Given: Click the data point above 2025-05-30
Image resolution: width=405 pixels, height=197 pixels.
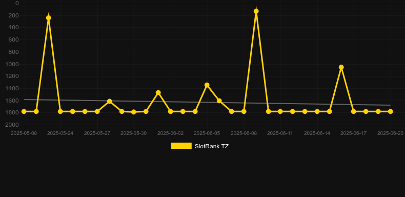Looking at the screenshot, I should pyautogui.click(x=133, y=112).
